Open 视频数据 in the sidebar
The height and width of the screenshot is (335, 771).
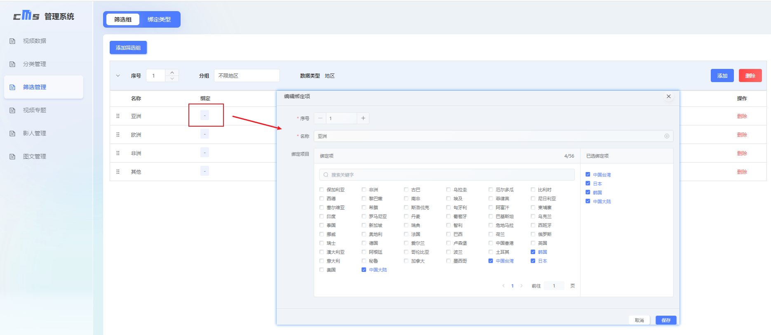[x=35, y=41]
